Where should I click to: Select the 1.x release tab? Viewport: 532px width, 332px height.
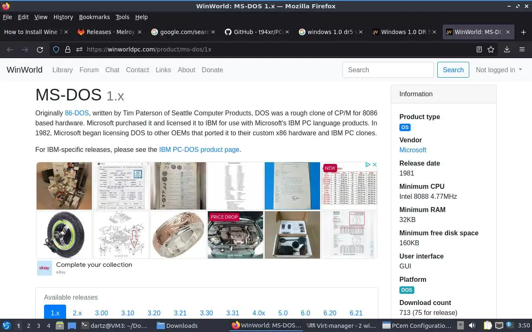pyautogui.click(x=55, y=313)
